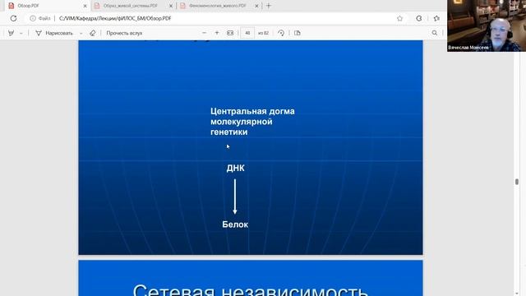
Task: Expand the Нарисовать pen options dropdown
Action: pyautogui.click(x=81, y=33)
